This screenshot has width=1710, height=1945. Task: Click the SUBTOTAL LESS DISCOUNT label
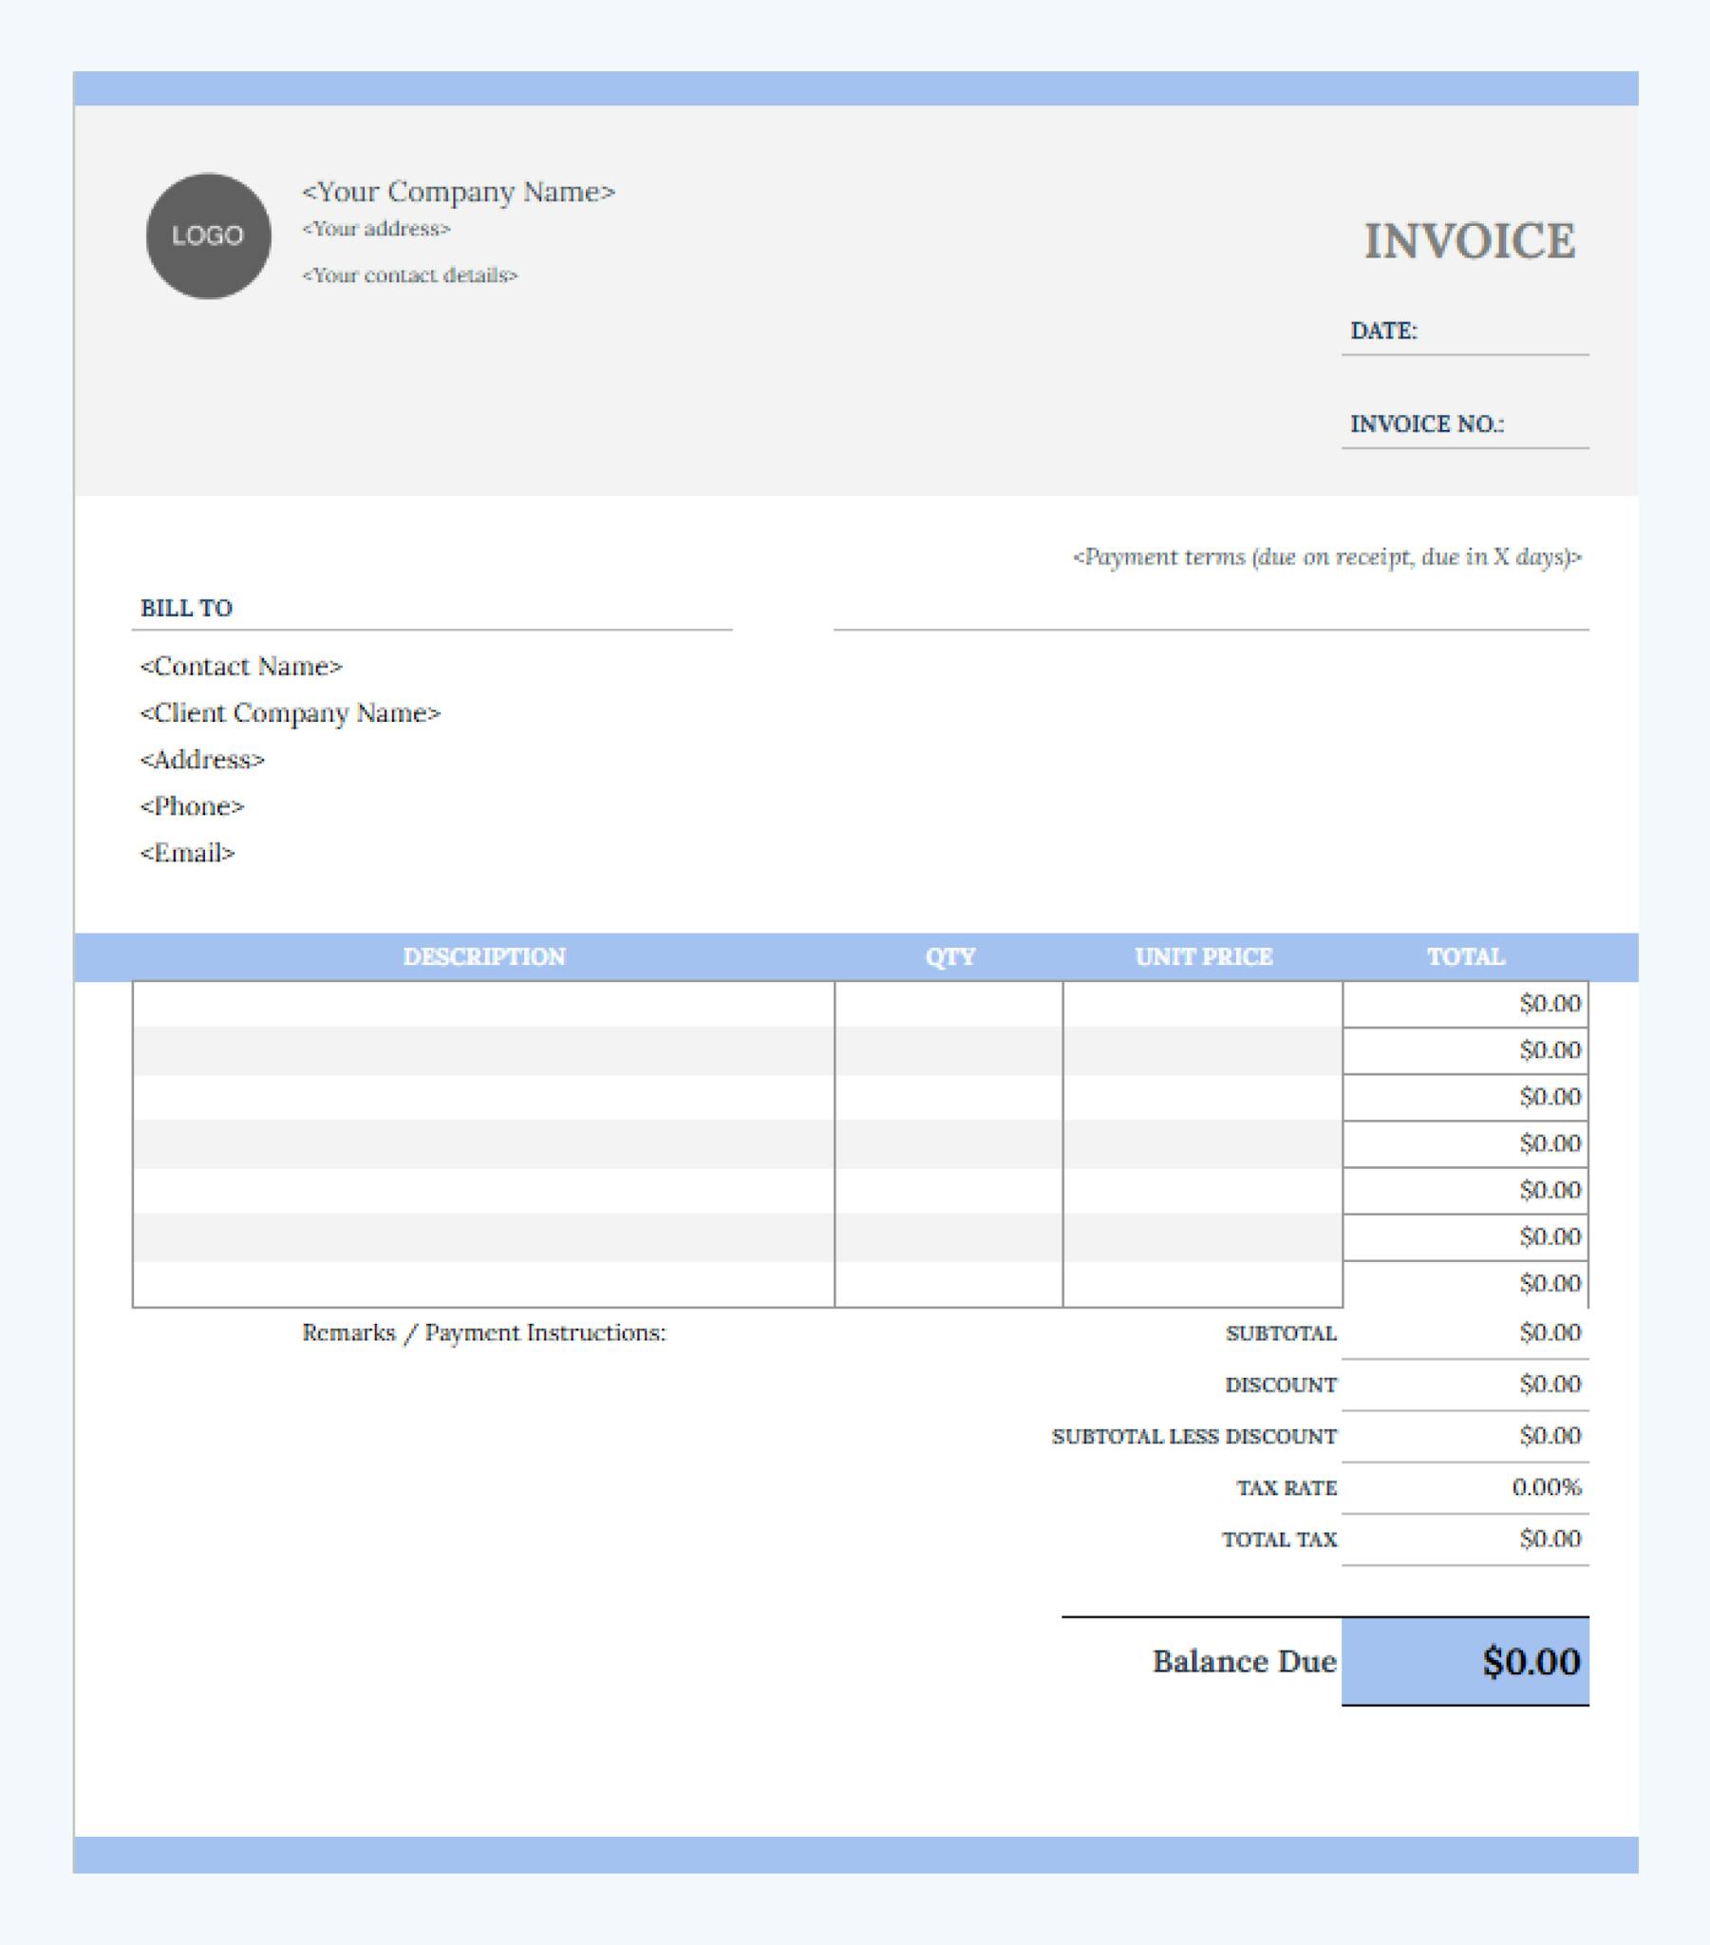(x=1194, y=1436)
